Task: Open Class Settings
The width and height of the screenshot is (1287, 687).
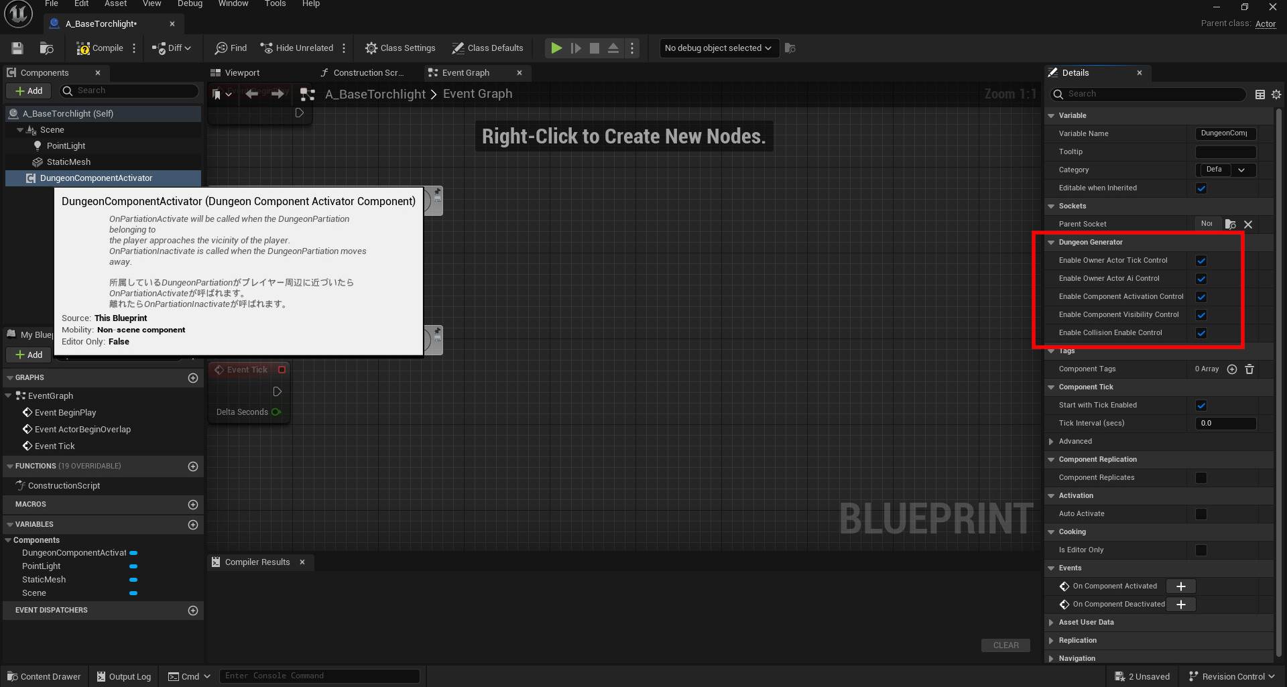Action: click(400, 48)
